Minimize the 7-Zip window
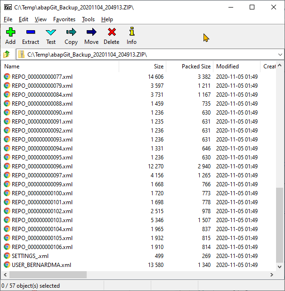Image resolution: width=285 pixels, height=291 pixels. tap(231, 7)
